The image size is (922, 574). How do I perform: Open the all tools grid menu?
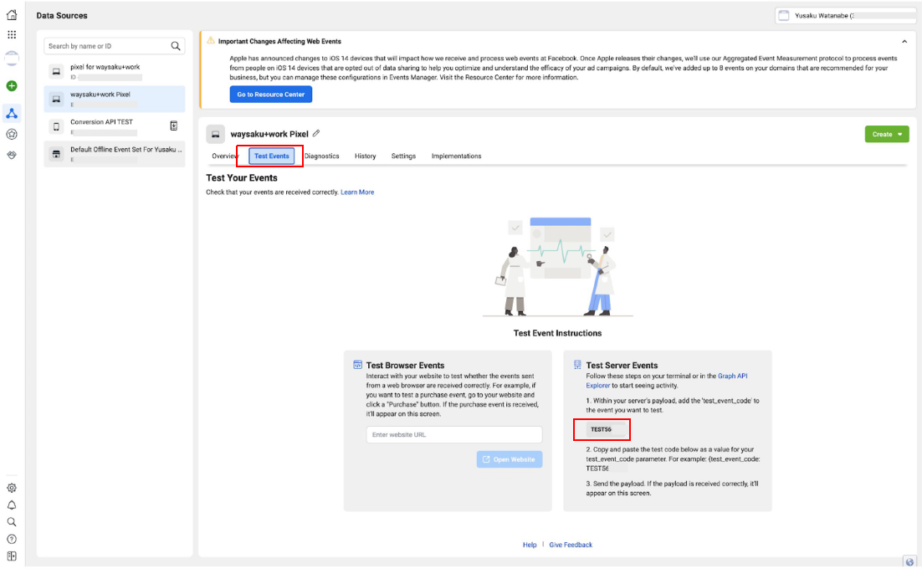[x=12, y=35]
